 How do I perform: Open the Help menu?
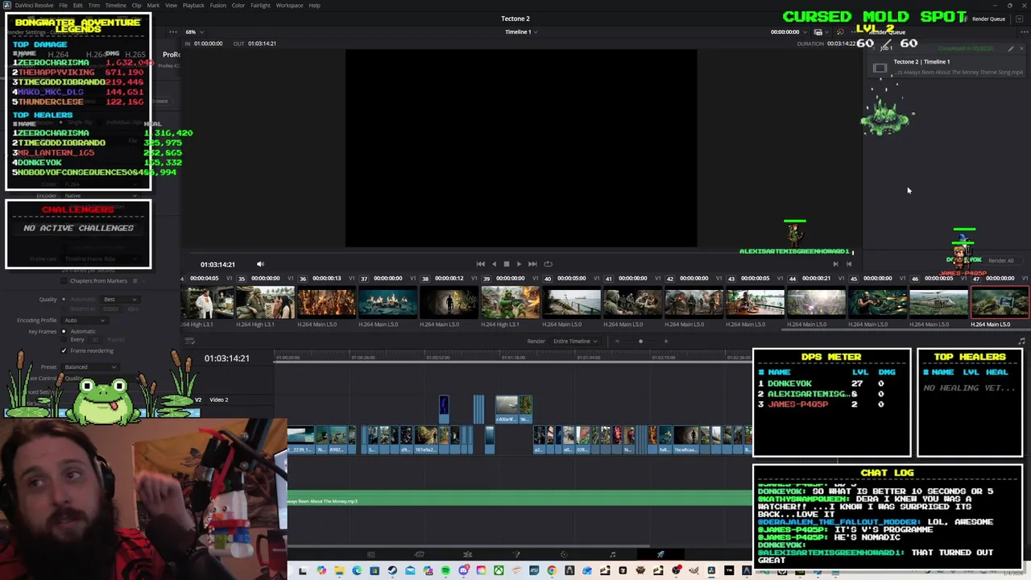314,5
